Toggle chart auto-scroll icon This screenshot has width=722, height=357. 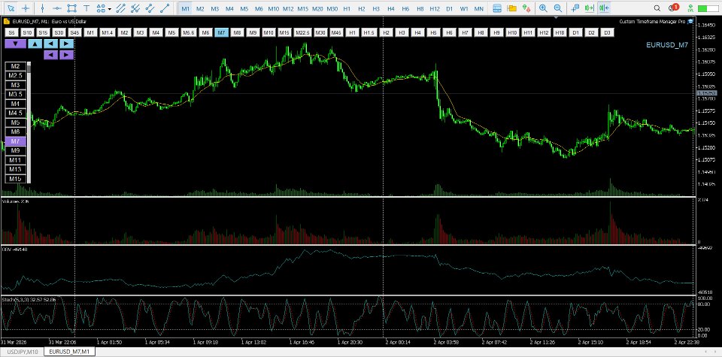pos(604,8)
